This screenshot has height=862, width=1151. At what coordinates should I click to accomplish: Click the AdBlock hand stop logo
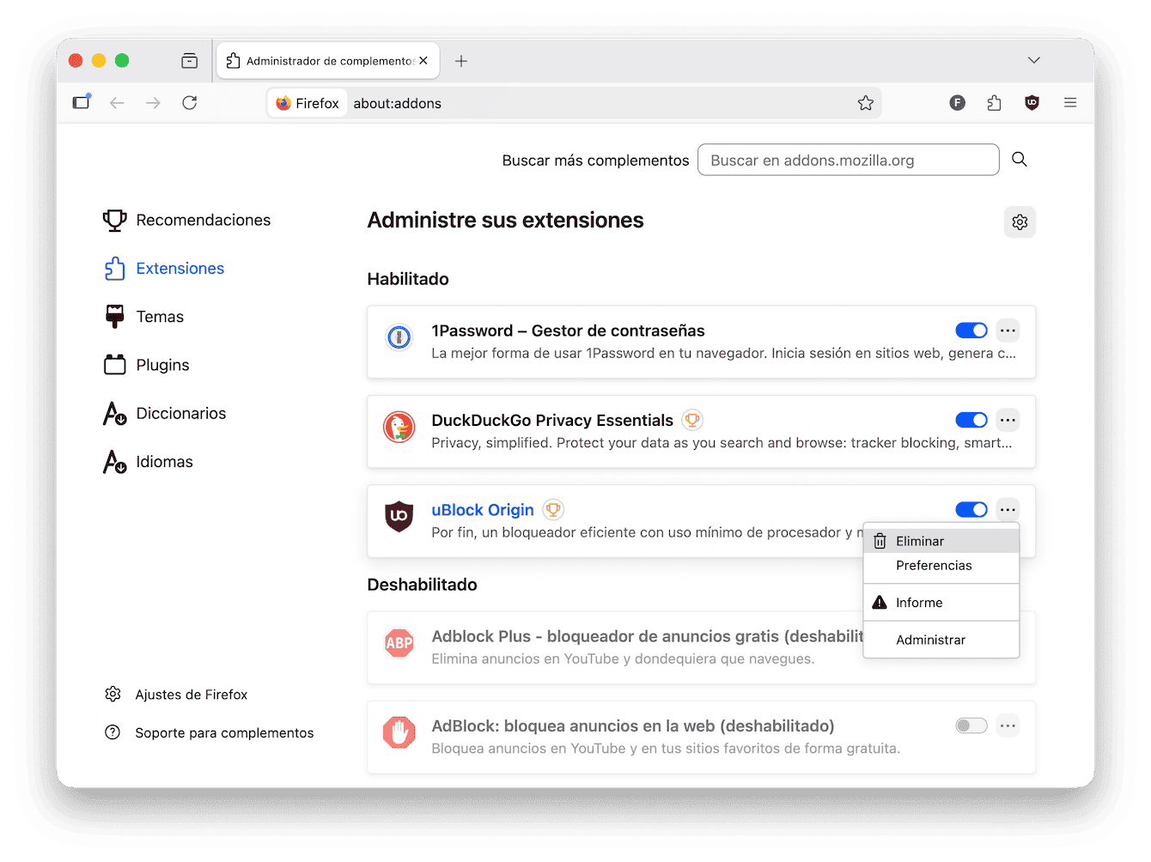click(x=399, y=732)
